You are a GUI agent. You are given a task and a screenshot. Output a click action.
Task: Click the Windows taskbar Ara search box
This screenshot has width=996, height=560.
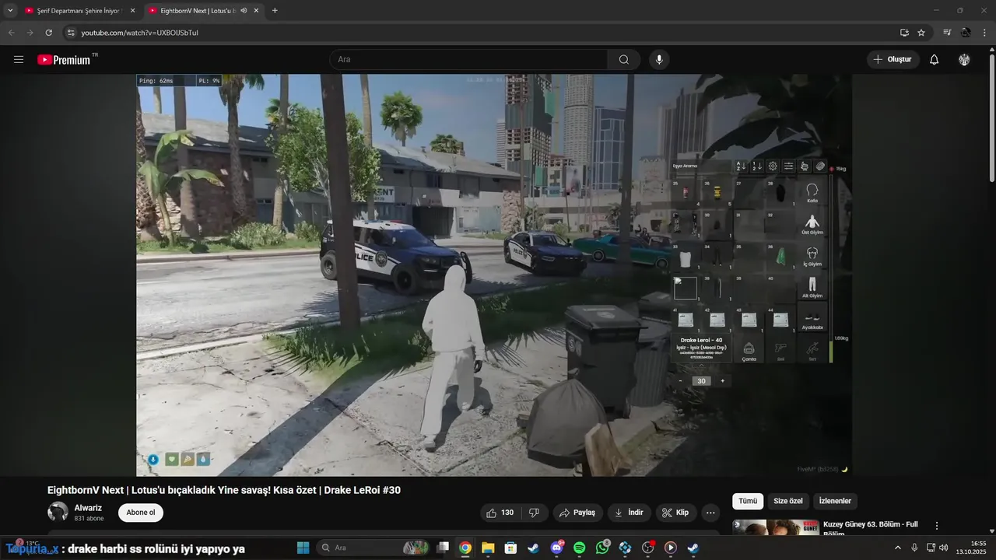[373, 548]
